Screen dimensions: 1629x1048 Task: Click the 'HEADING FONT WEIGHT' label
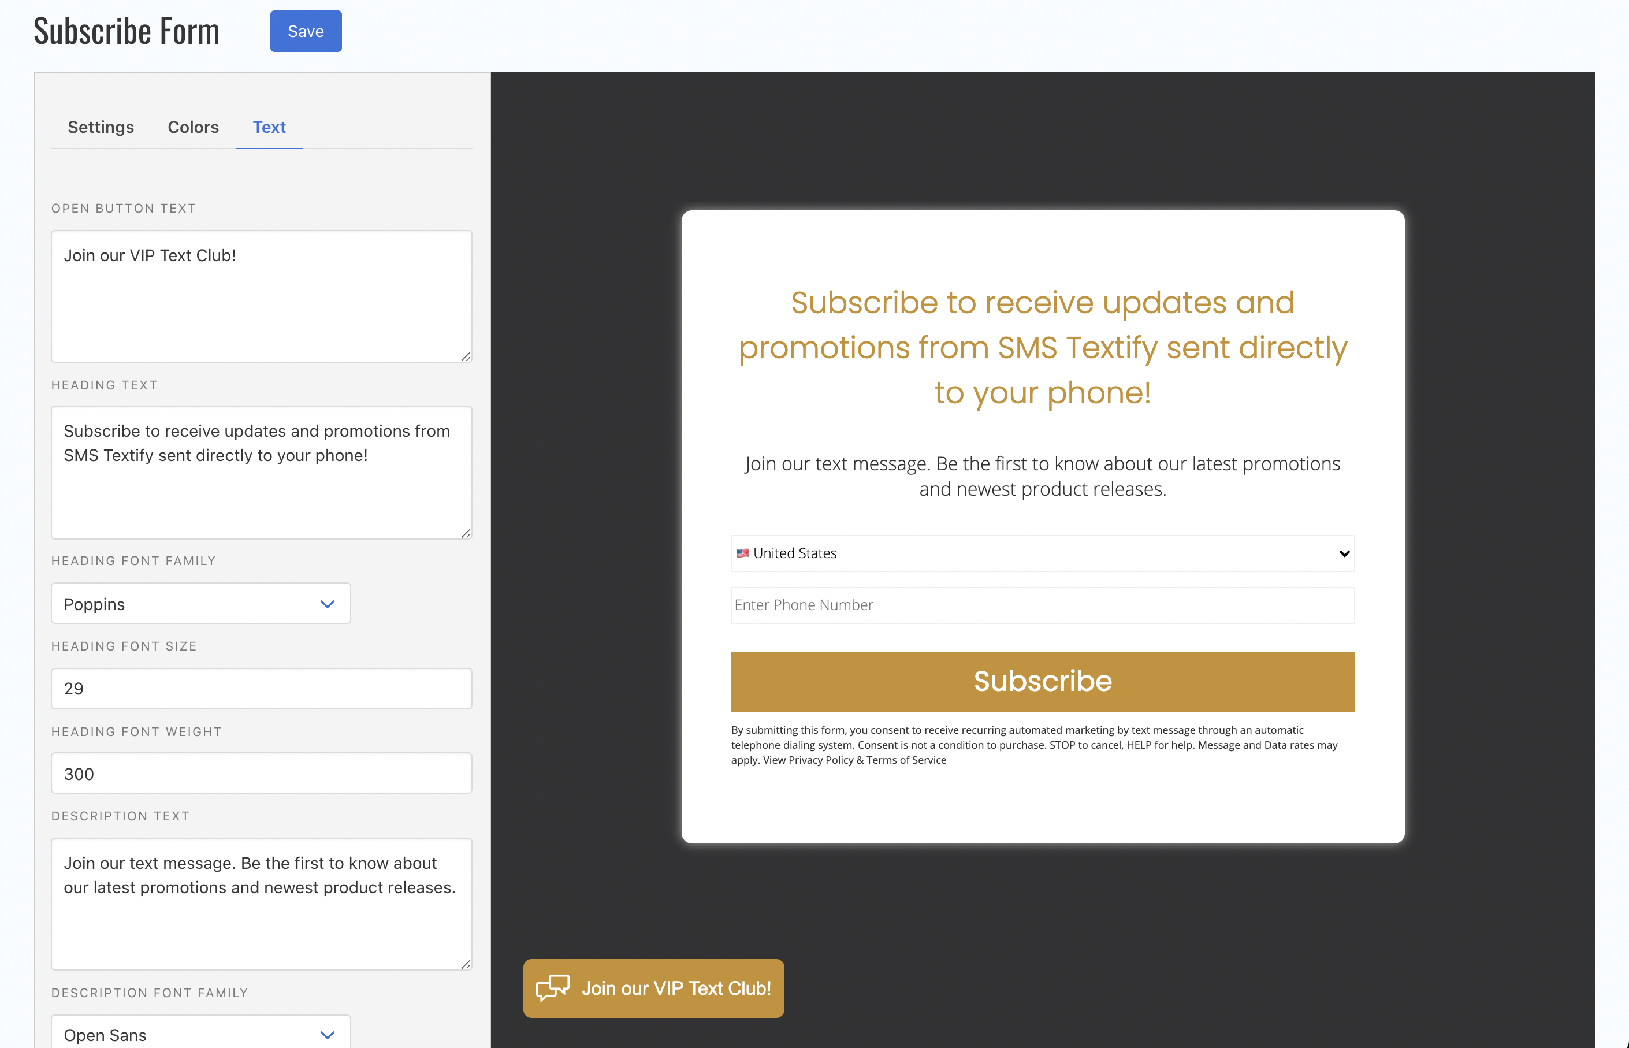tap(137, 731)
